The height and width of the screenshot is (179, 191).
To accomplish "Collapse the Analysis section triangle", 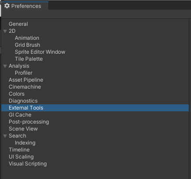I will pos(5,66).
